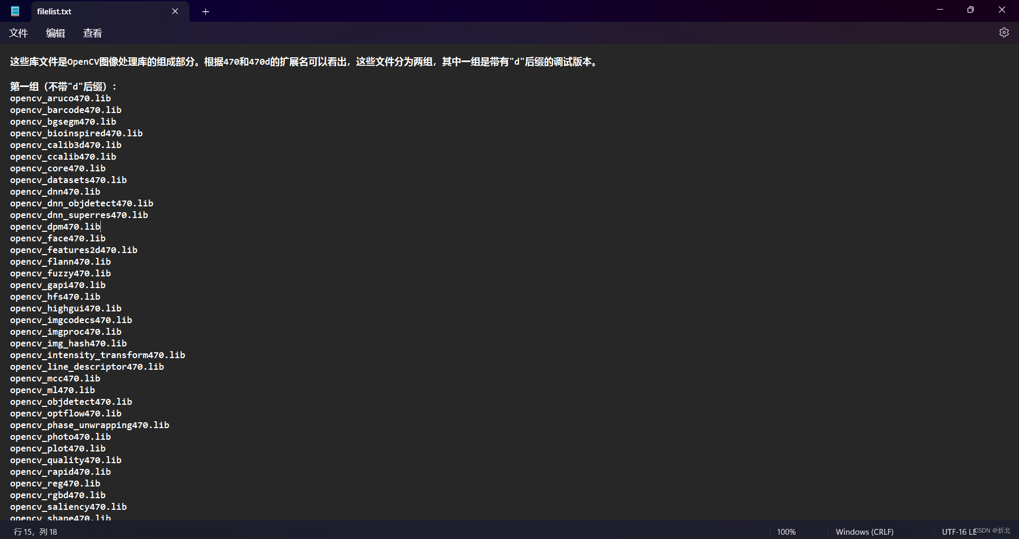This screenshot has height=539, width=1019.
Task: Click the heading 第一组（不带"d"后缀）：
Action: pos(63,86)
